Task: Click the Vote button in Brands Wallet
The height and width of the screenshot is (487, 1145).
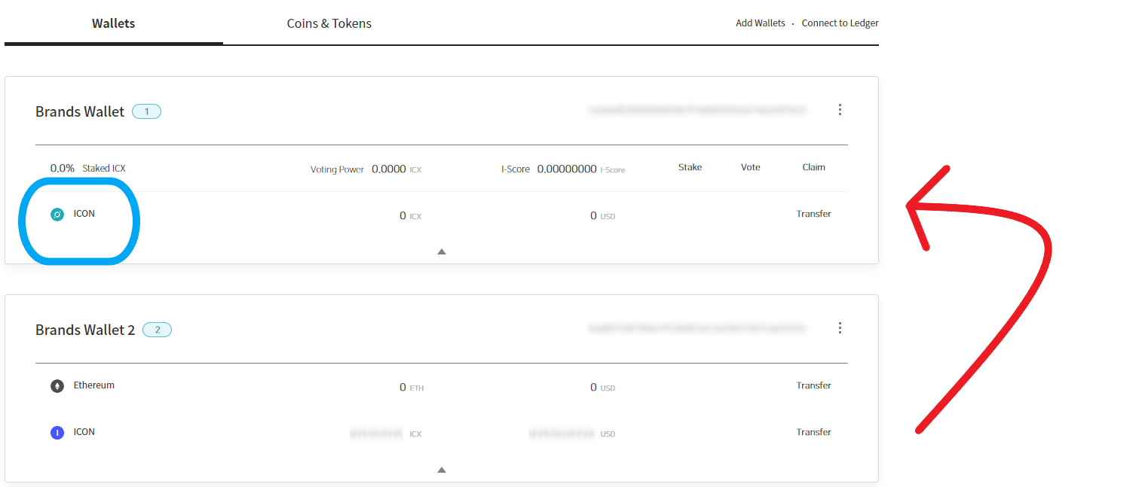Action: click(751, 167)
